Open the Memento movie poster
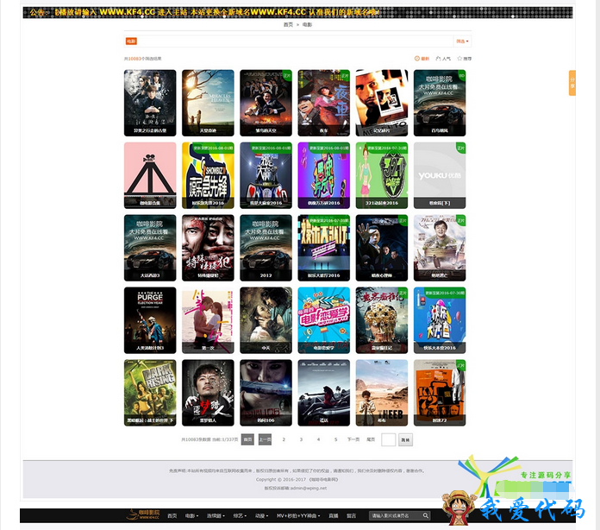Image resolution: width=600 pixels, height=530 pixels. (x=382, y=103)
